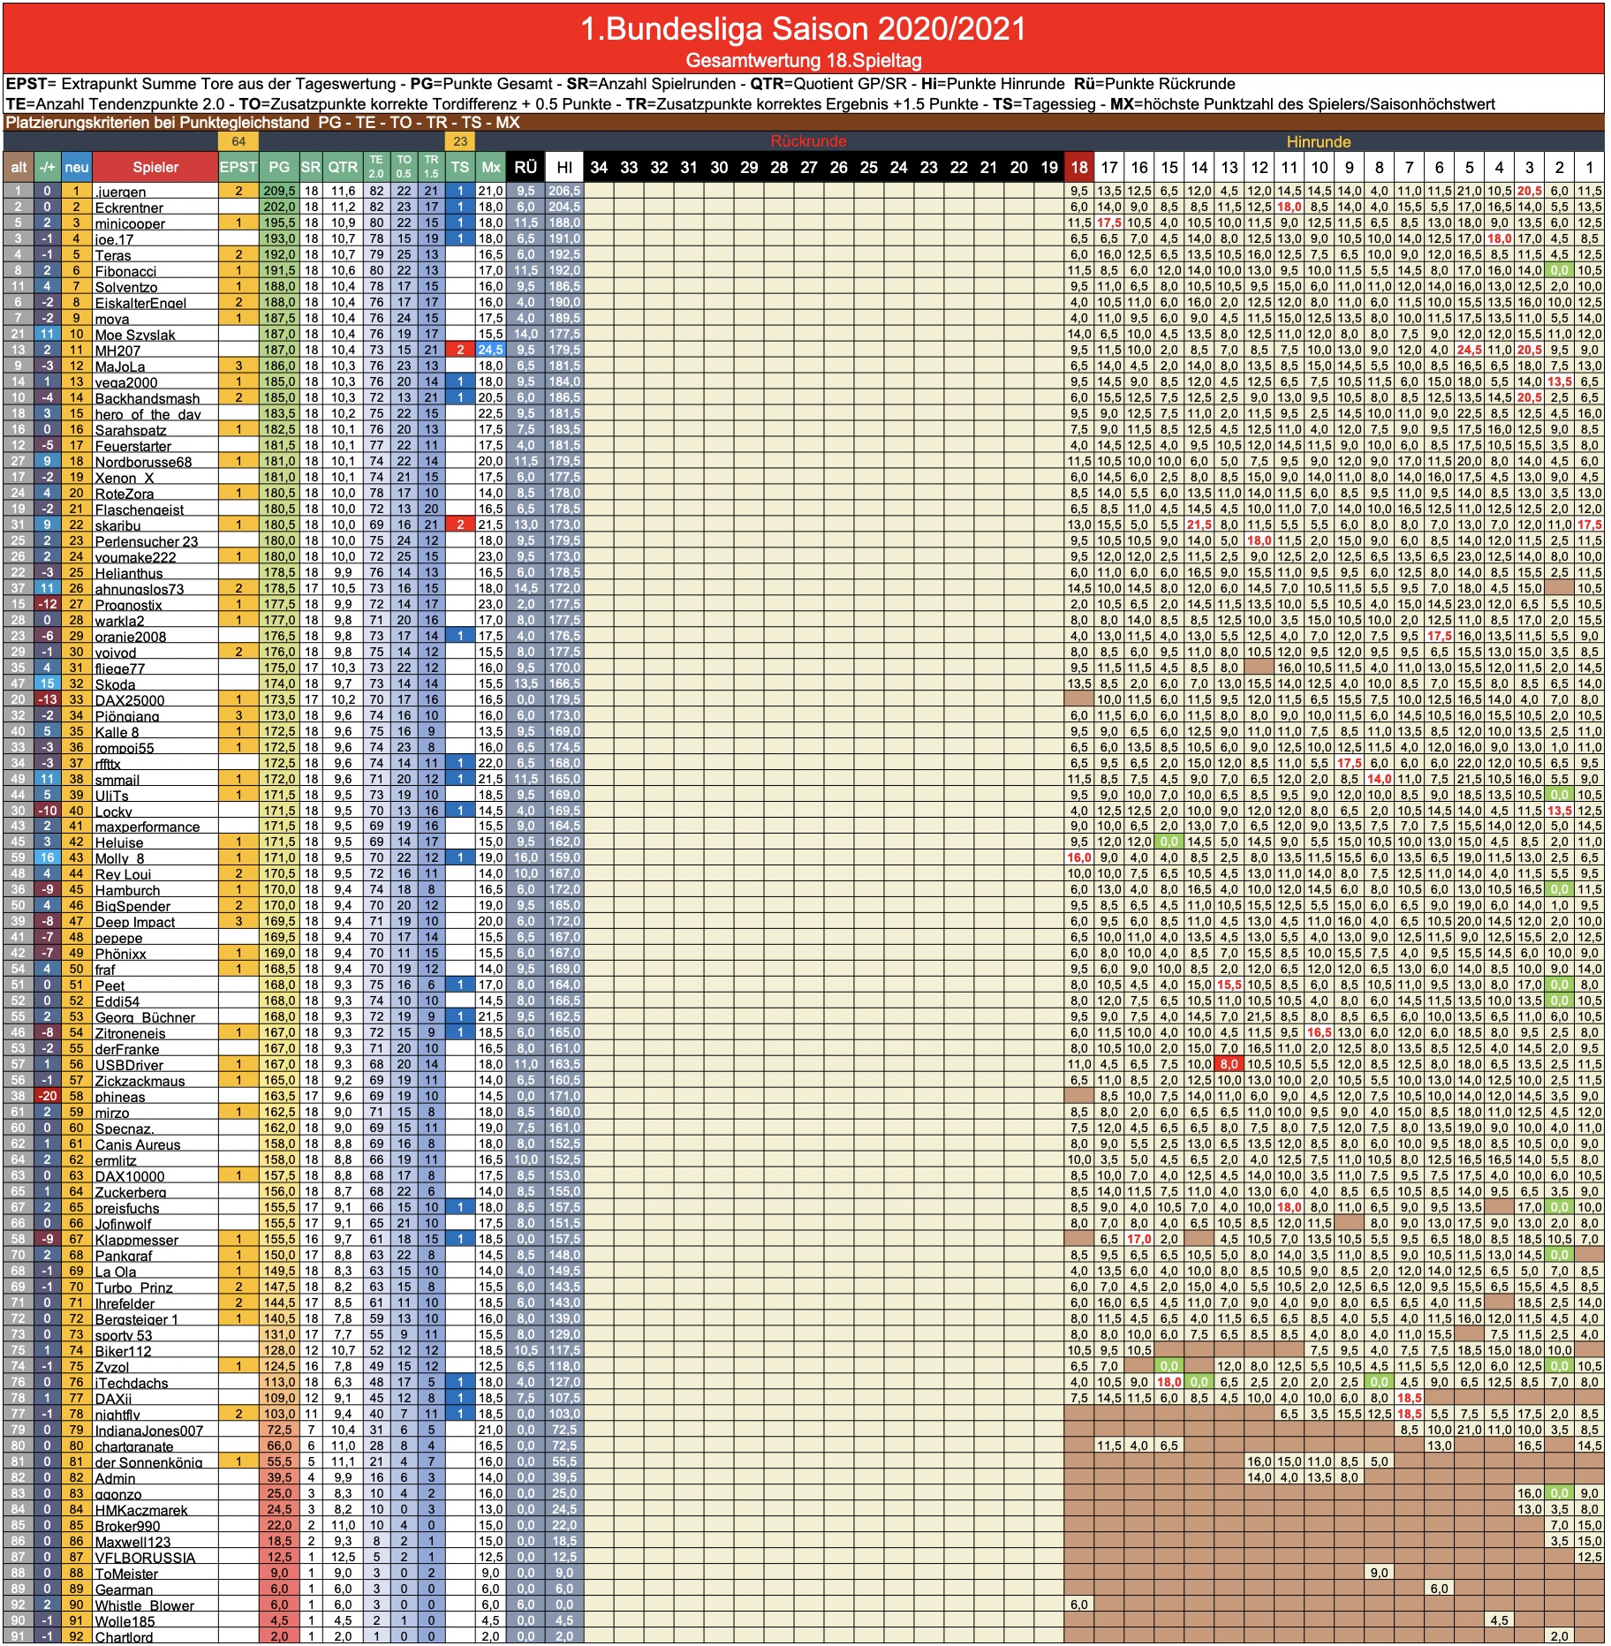The width and height of the screenshot is (1611, 1646).
Task: Select the "HI" column header
Action: pyautogui.click(x=564, y=167)
